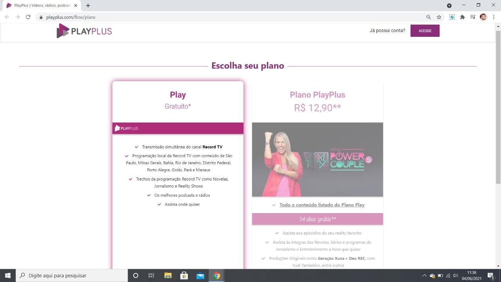The image size is (501, 282).
Task: Click the scrollbar down arrow
Action: (x=498, y=266)
